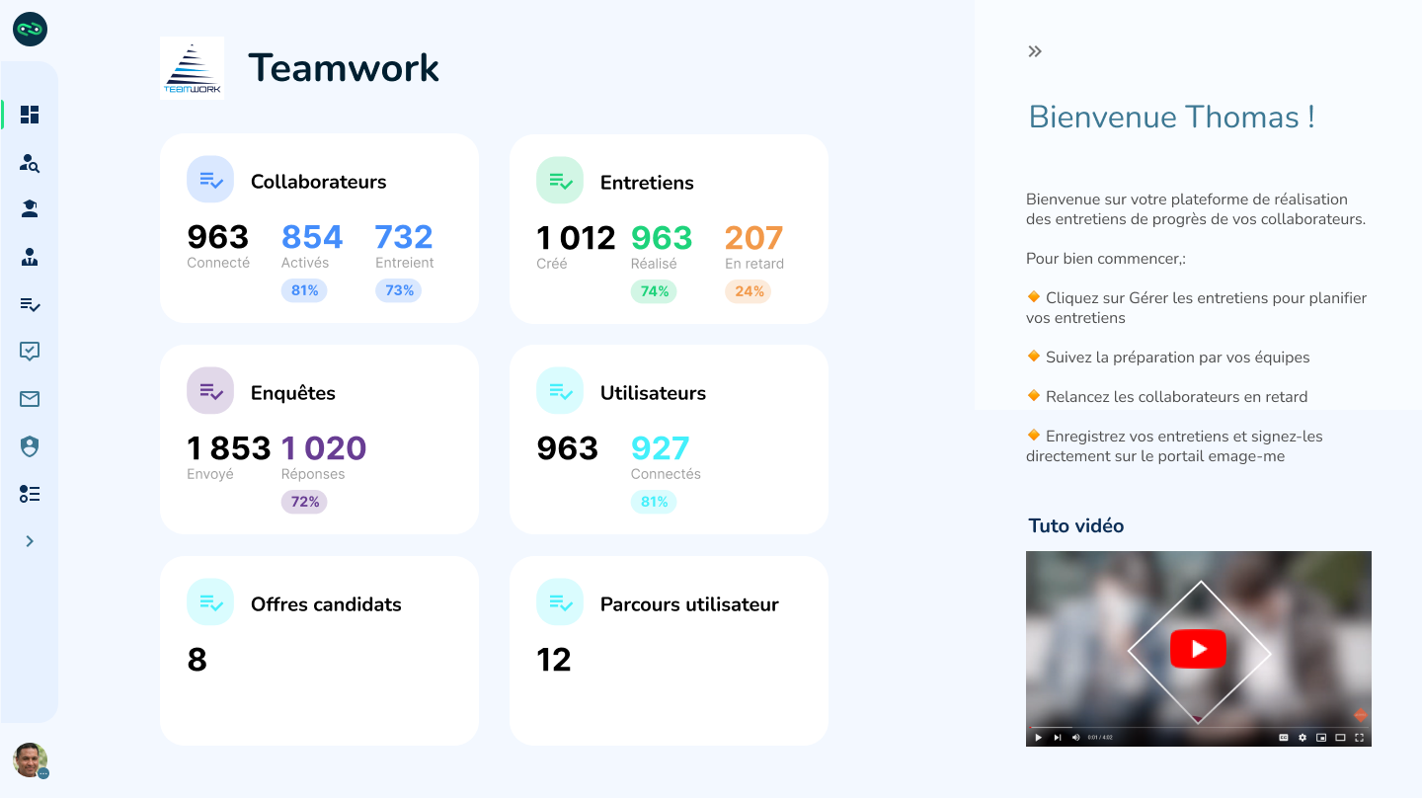The image size is (1422, 798).
Task: Open the Offres candidats card title
Action: point(326,604)
